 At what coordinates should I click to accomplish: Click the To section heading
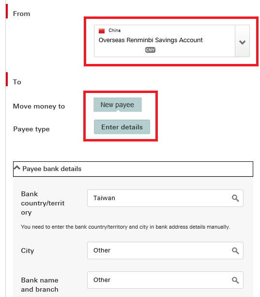coord(17,82)
